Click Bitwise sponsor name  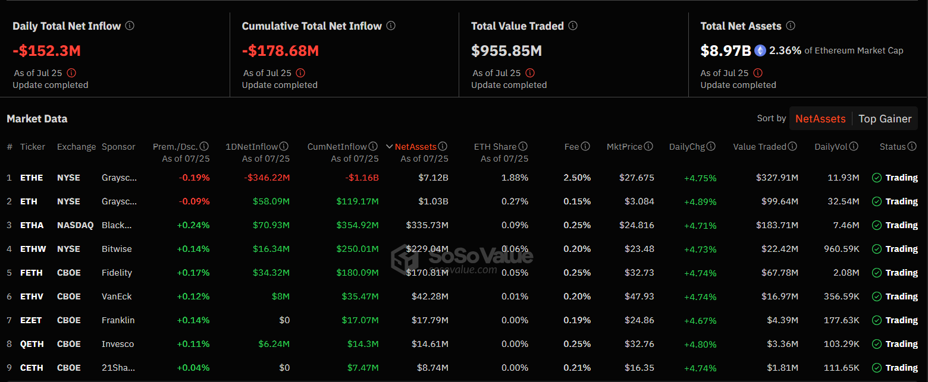click(117, 249)
